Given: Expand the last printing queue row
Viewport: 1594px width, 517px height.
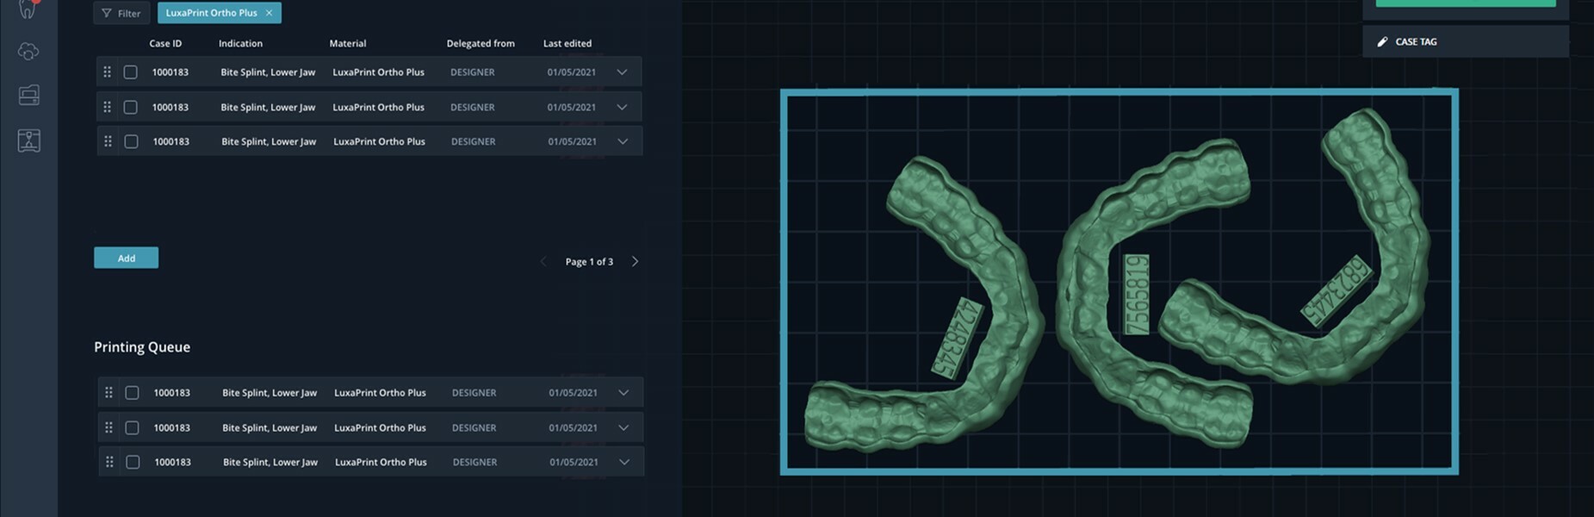Looking at the screenshot, I should [624, 462].
